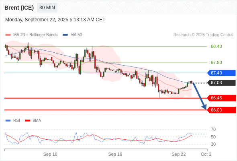Select the 67.03 current price label
This screenshot has height=161, width=237.
pyautogui.click(x=221, y=83)
